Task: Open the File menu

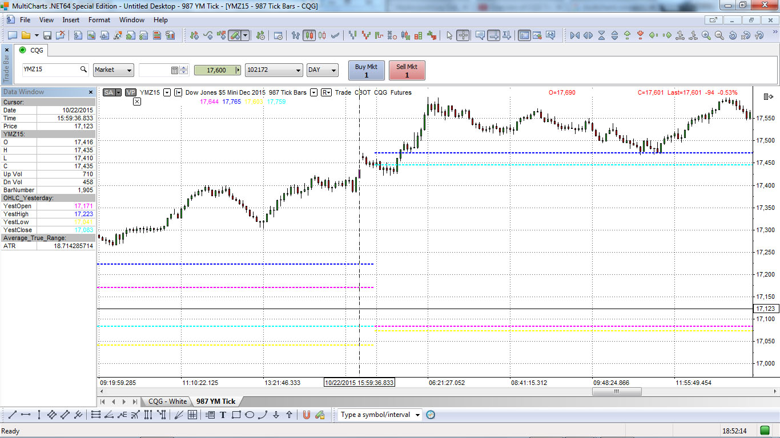Action: click(25, 20)
